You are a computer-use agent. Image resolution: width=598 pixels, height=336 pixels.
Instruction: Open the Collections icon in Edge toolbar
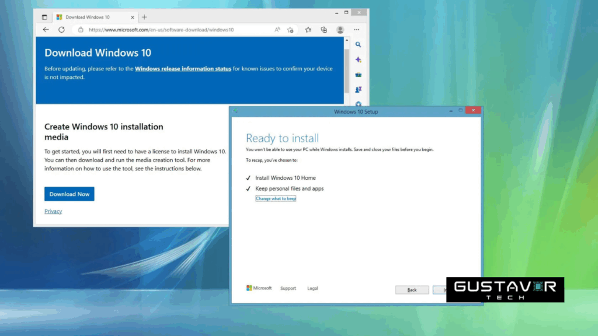[x=324, y=30]
